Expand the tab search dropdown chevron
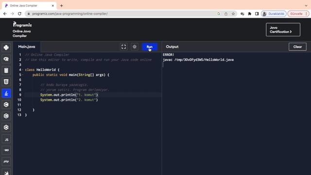 [x=306, y=6]
